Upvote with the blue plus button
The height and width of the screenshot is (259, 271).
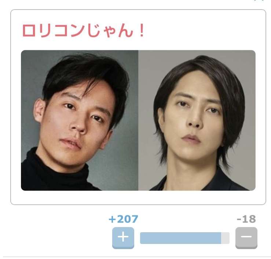click(x=123, y=238)
